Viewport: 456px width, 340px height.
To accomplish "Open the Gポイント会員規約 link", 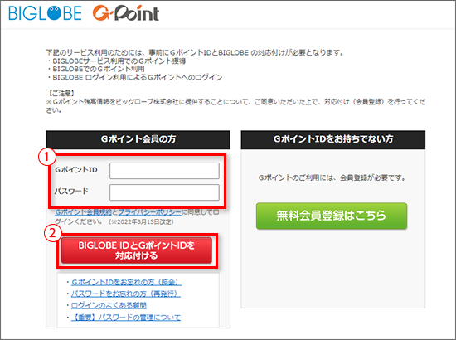I will [x=84, y=212].
